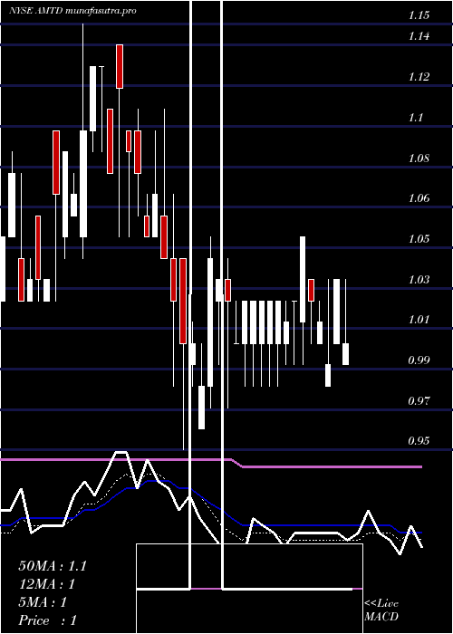Click the 0.97 price axis label
This screenshot has height=634, width=453.
pyautogui.click(x=419, y=400)
